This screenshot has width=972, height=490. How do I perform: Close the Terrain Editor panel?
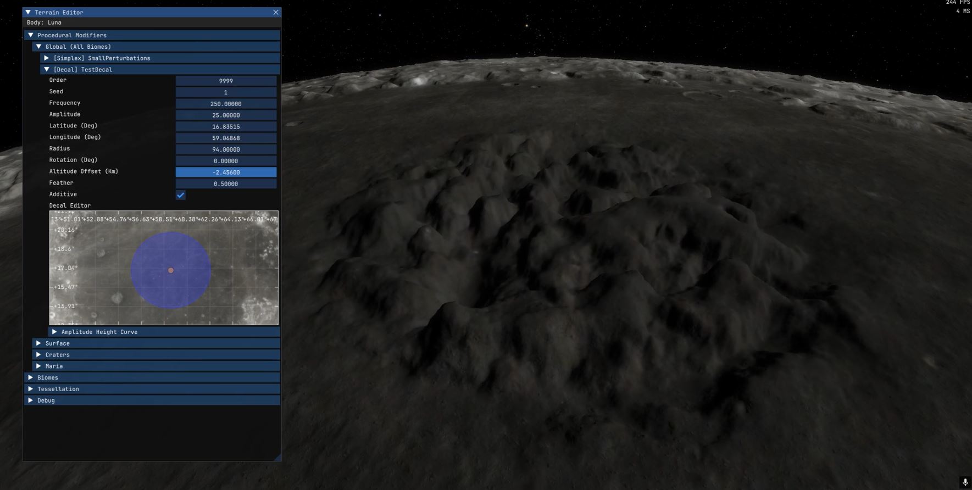(x=276, y=12)
